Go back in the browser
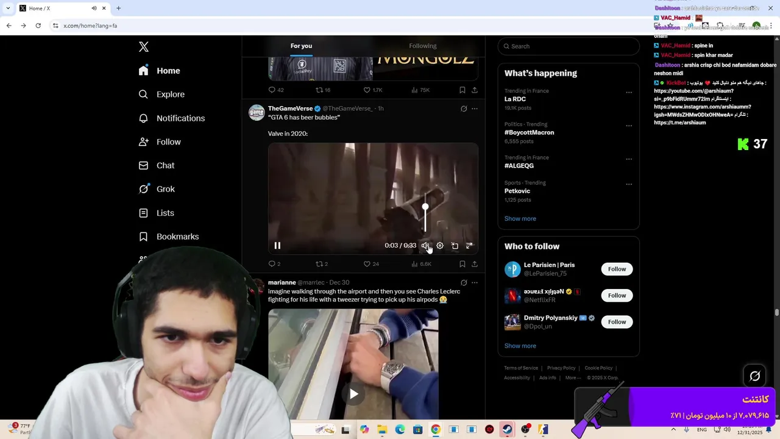780x439 pixels. click(x=9, y=26)
